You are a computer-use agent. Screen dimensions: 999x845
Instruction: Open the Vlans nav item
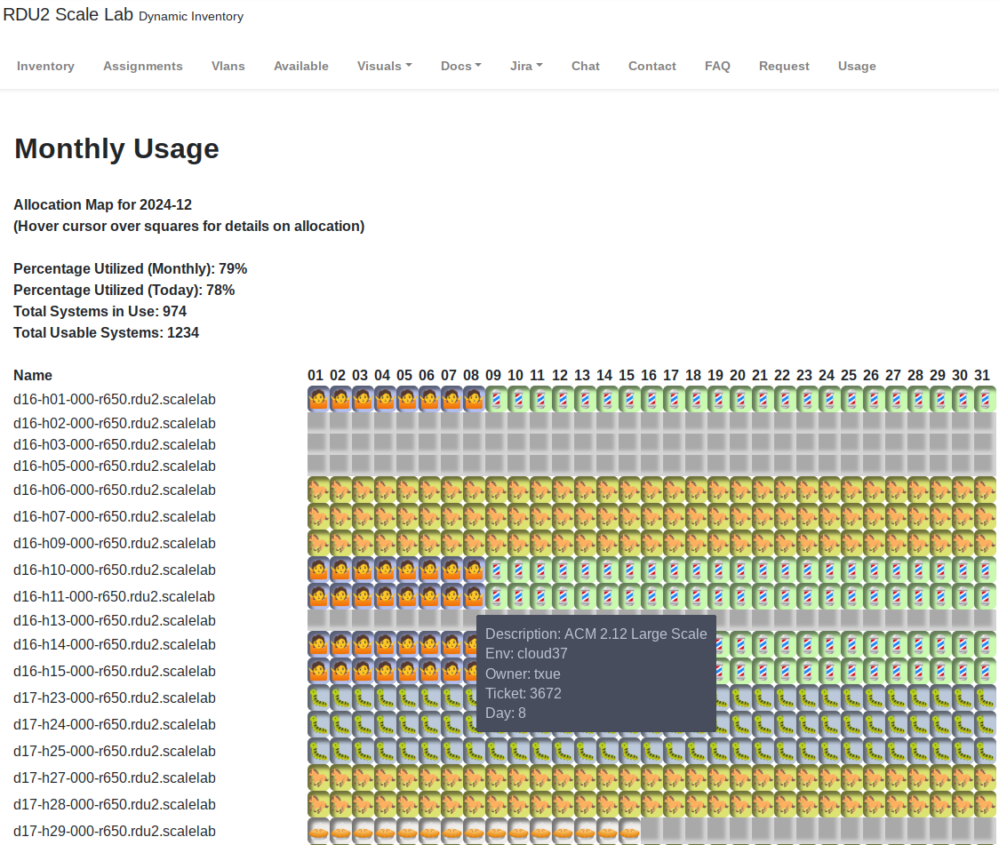(x=228, y=66)
